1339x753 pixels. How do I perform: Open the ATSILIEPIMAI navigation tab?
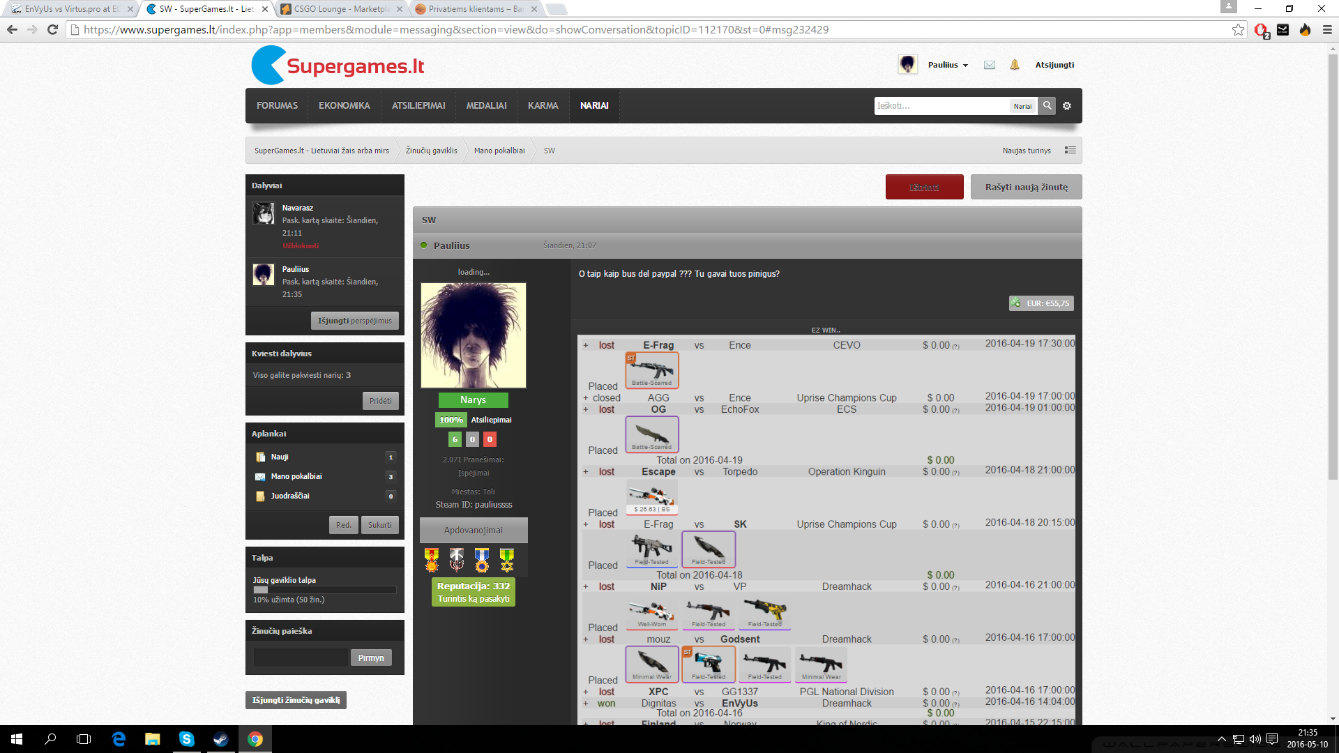[418, 106]
